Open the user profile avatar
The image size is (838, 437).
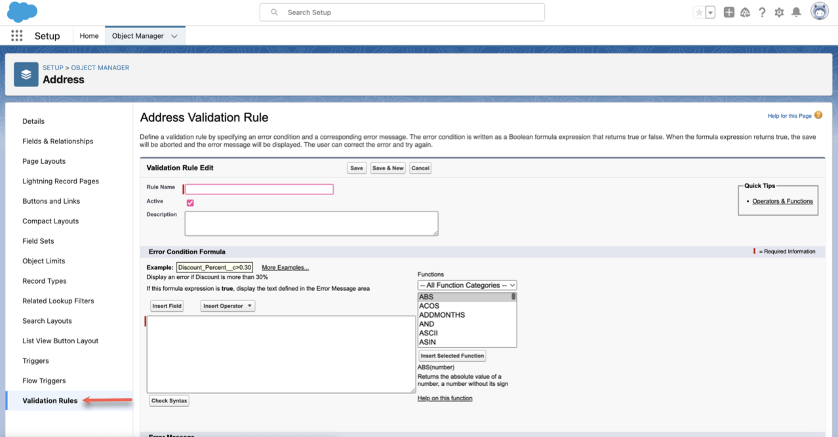820,12
